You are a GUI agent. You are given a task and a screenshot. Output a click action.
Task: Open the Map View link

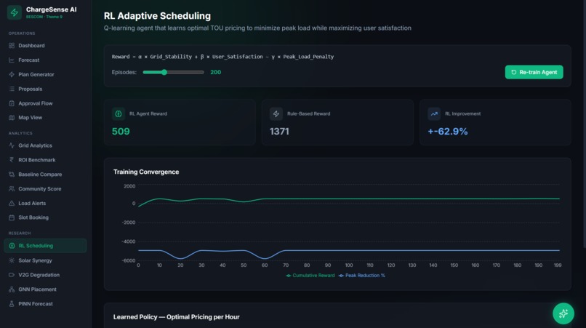[45, 117]
